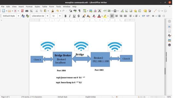Open Find and Replace
This screenshot has height=98, width=175.
click(71, 11)
